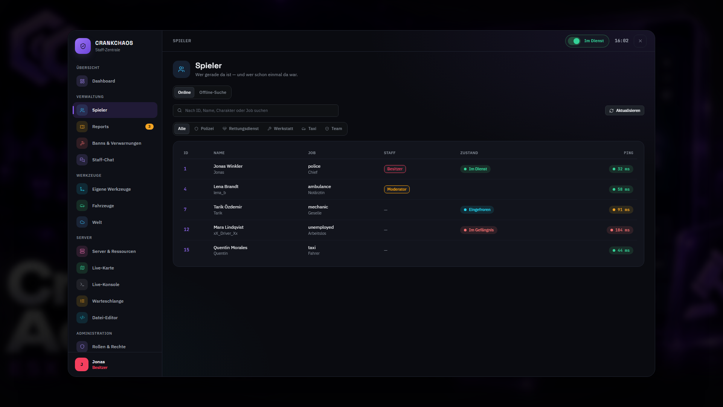Click the Eingefroren status badge
The width and height of the screenshot is (723, 407).
477,210
